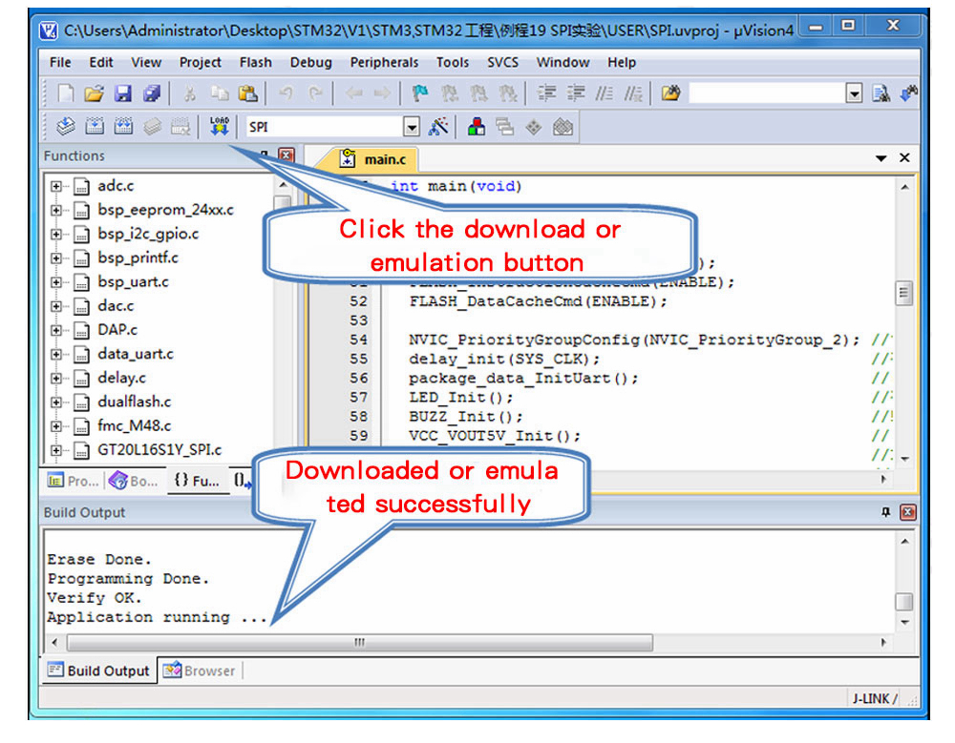Click into the toolbar search text field
Image resolution: width=955 pixels, height=743 pixels.
pos(768,93)
